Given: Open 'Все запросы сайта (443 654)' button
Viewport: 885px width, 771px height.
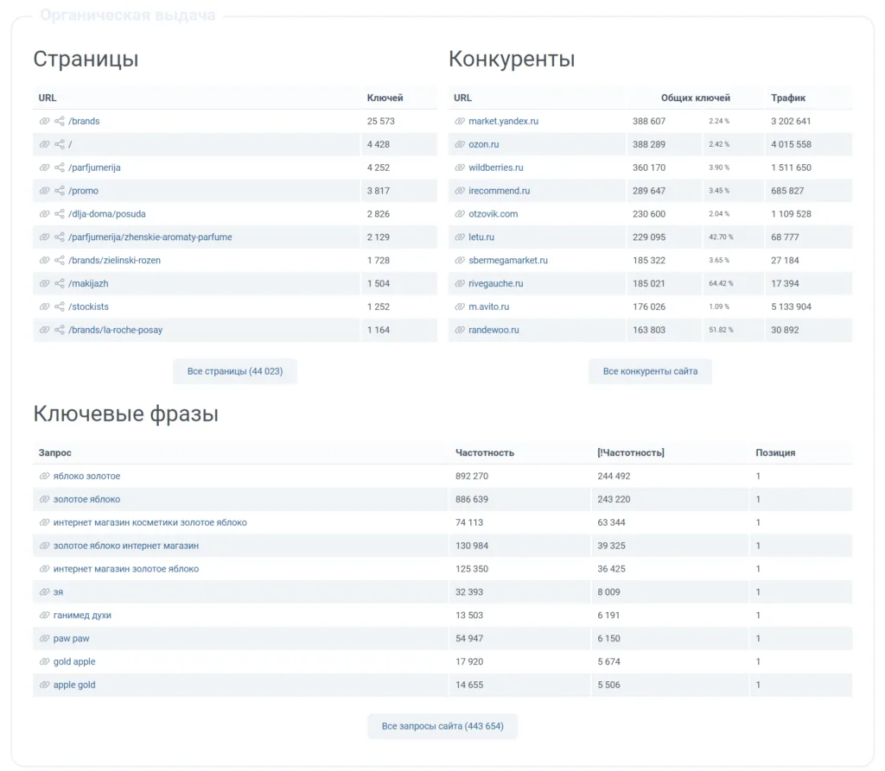Looking at the screenshot, I should pyautogui.click(x=442, y=726).
